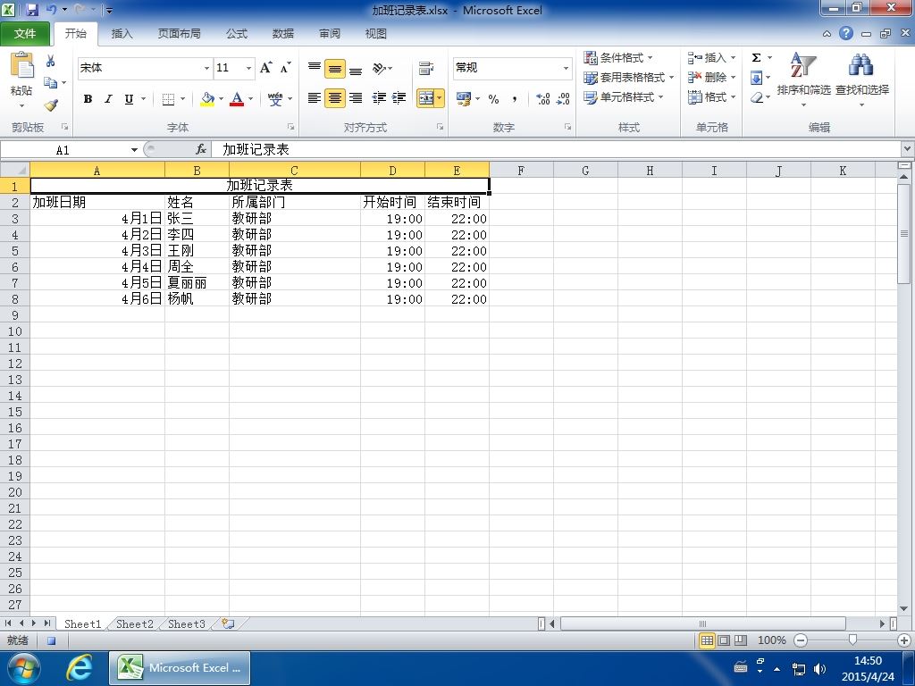This screenshot has width=915, height=686.
Task: Expand the Name Box dropdown arrow
Action: (x=134, y=150)
